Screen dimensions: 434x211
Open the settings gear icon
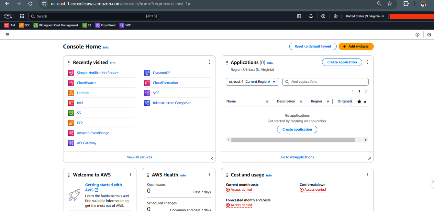(335, 16)
